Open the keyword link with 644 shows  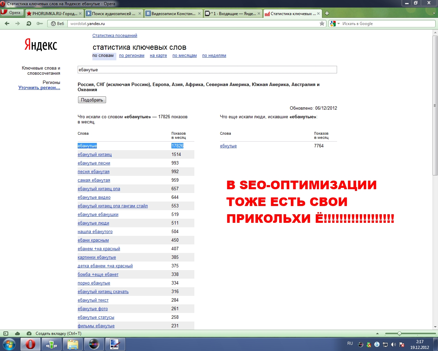coord(94,197)
